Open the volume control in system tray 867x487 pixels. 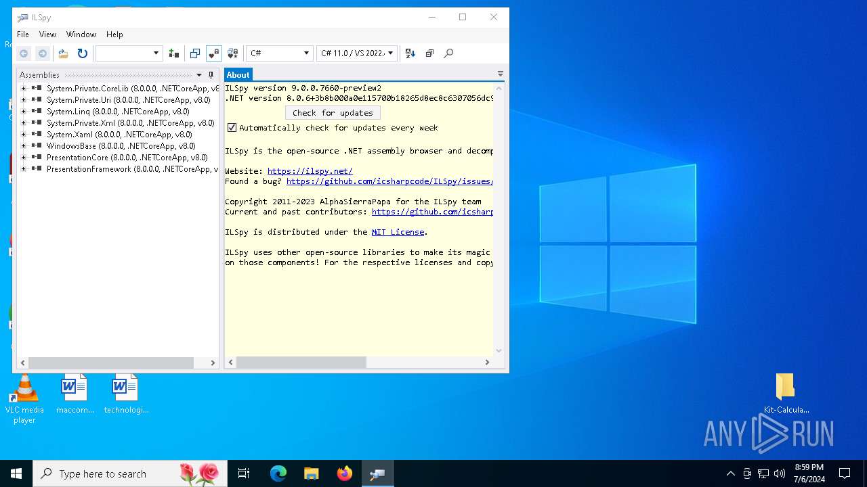780,473
